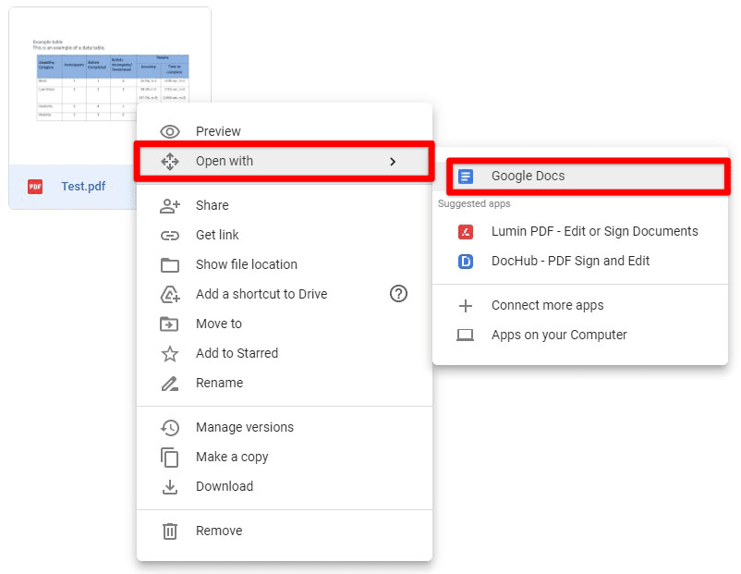The image size is (741, 574).
Task: Click the help question mark icon
Action: coord(398,294)
